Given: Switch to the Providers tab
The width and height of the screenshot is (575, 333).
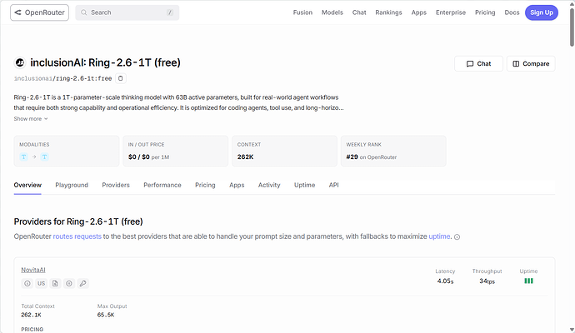Looking at the screenshot, I should [x=116, y=185].
